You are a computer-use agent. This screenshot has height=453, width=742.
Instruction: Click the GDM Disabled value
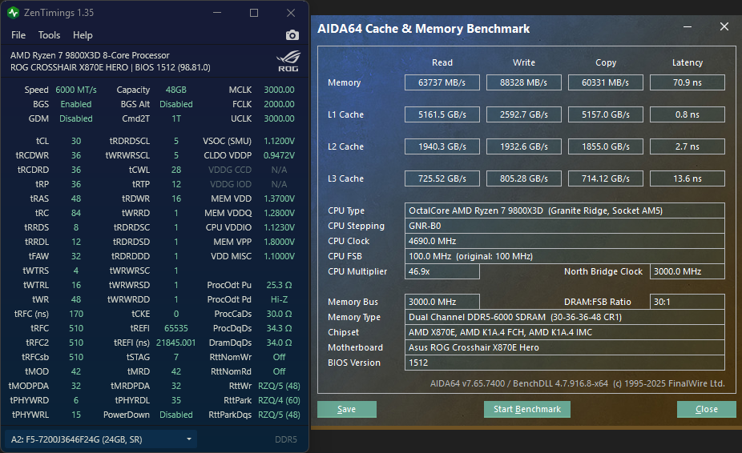tap(76, 118)
